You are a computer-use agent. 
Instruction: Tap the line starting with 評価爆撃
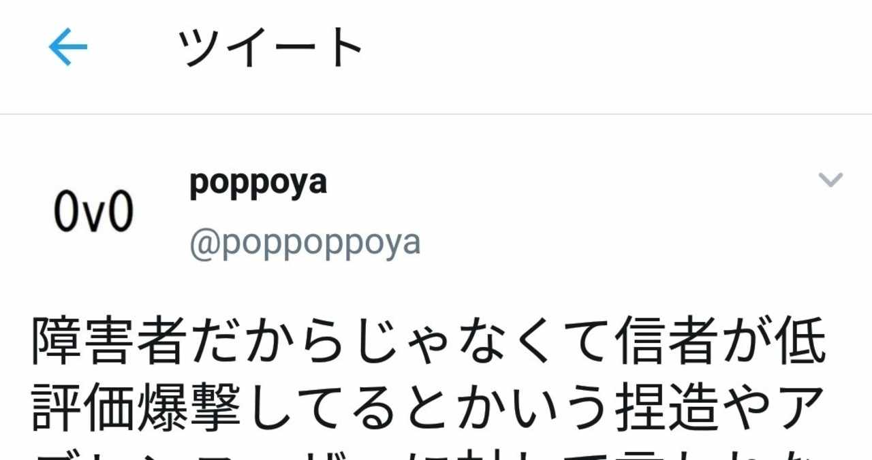click(429, 408)
